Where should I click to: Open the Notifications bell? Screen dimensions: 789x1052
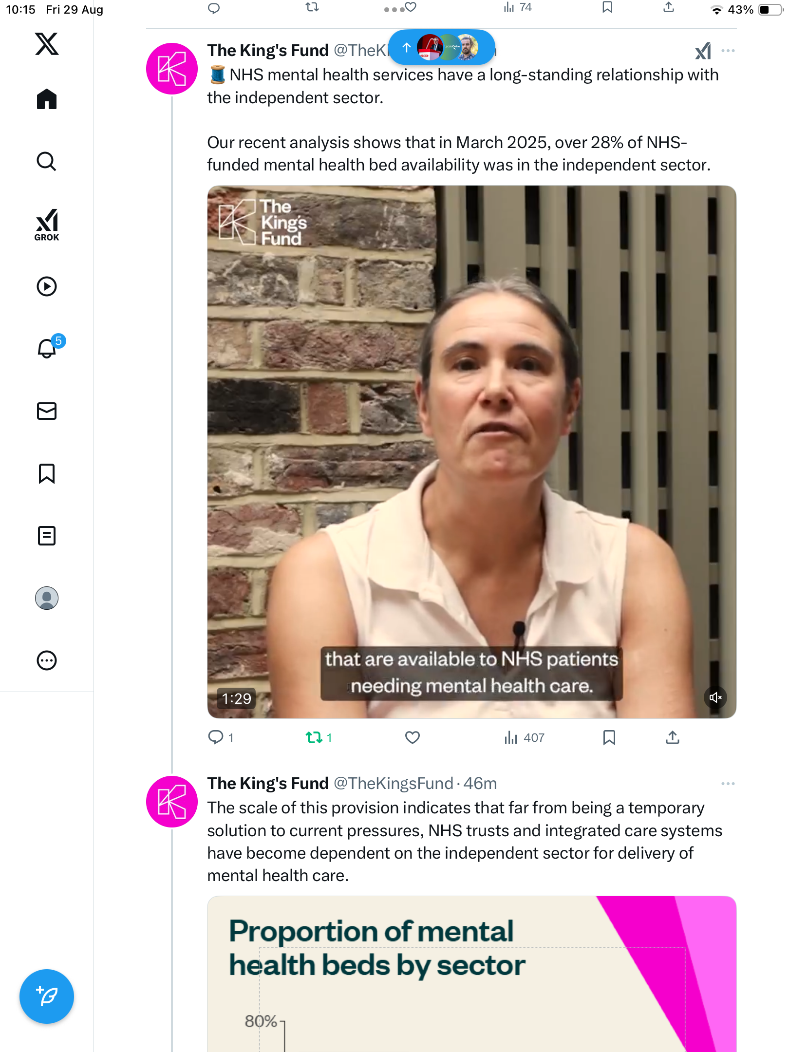pos(47,349)
